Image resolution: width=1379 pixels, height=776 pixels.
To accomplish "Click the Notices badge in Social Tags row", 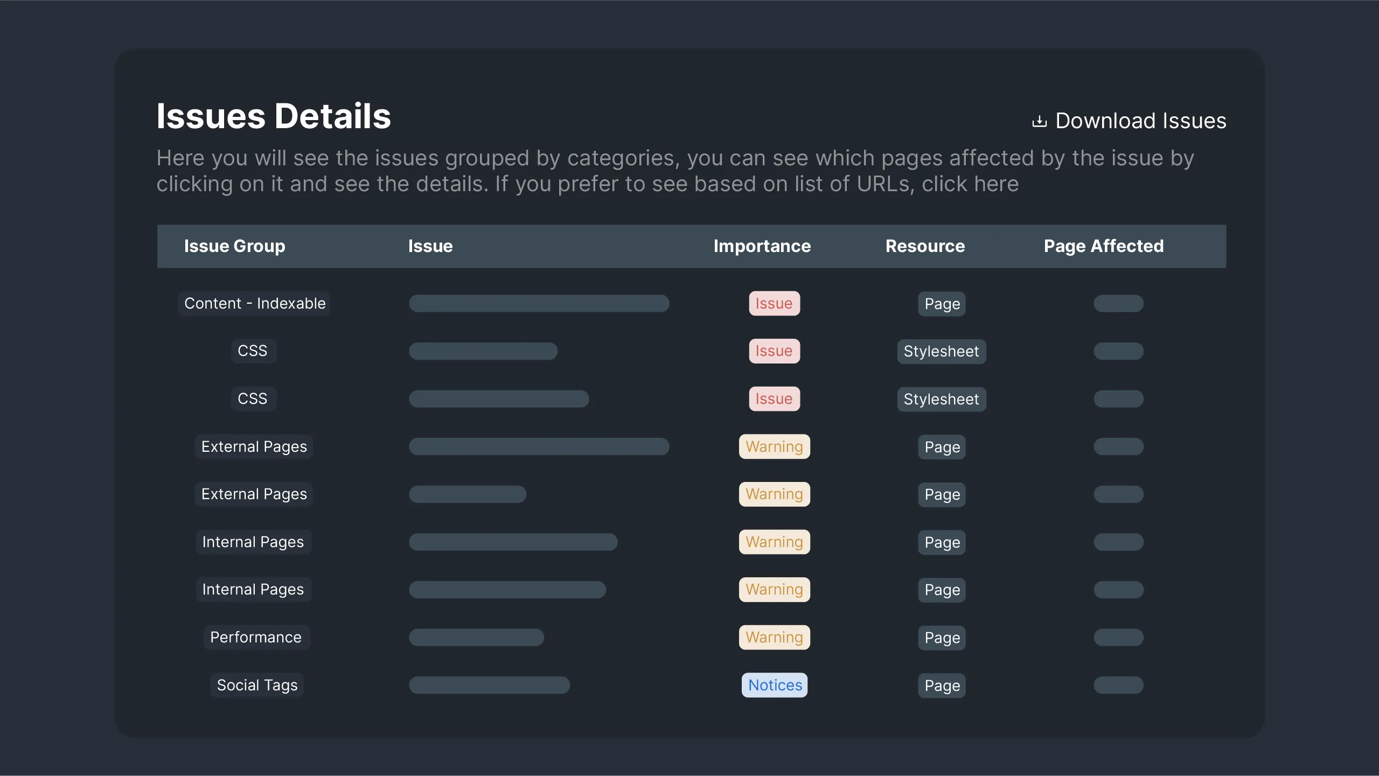I will 774,685.
